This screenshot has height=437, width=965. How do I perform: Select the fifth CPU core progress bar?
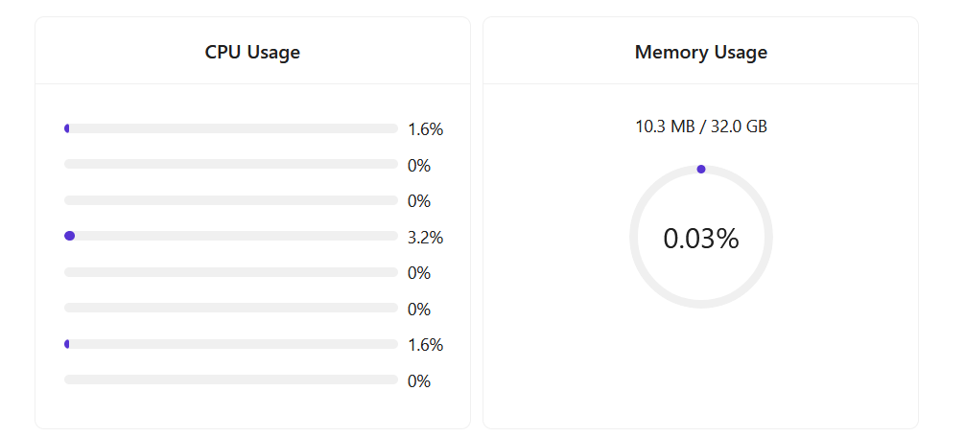[x=230, y=272]
